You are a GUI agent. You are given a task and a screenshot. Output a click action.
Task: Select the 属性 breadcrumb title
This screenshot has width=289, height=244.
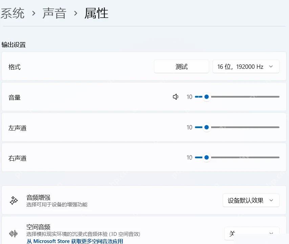(96, 13)
